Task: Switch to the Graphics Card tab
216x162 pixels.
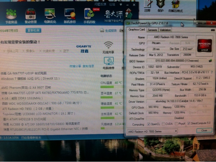Action: [x=136, y=29]
